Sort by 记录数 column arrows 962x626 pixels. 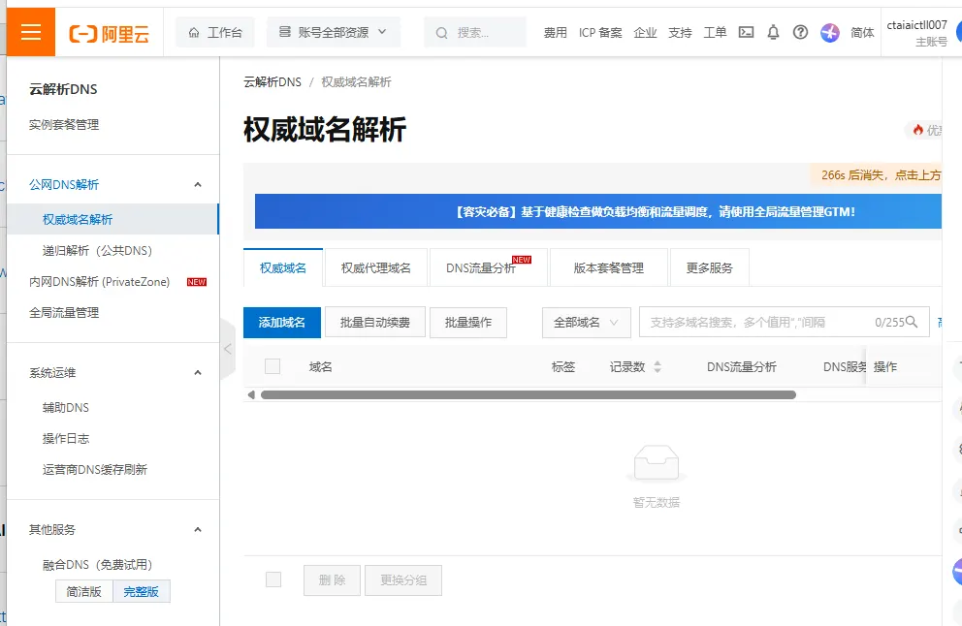point(657,366)
